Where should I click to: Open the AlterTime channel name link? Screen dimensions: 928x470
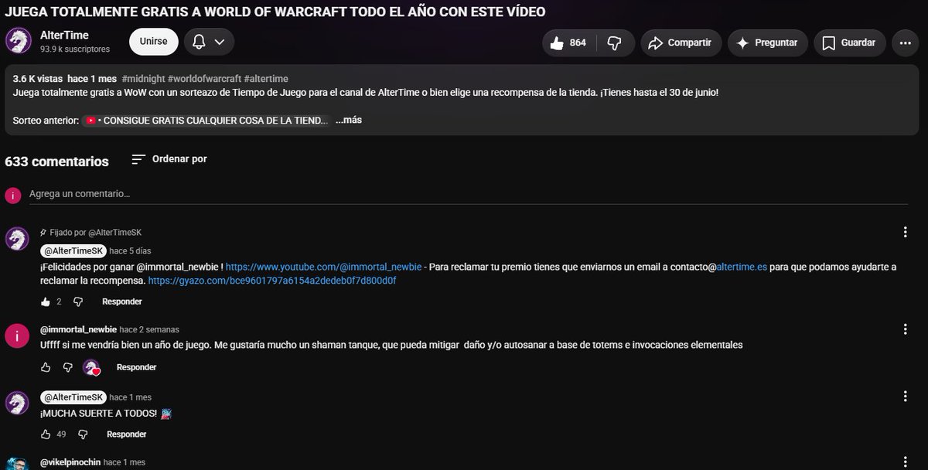coord(64,36)
